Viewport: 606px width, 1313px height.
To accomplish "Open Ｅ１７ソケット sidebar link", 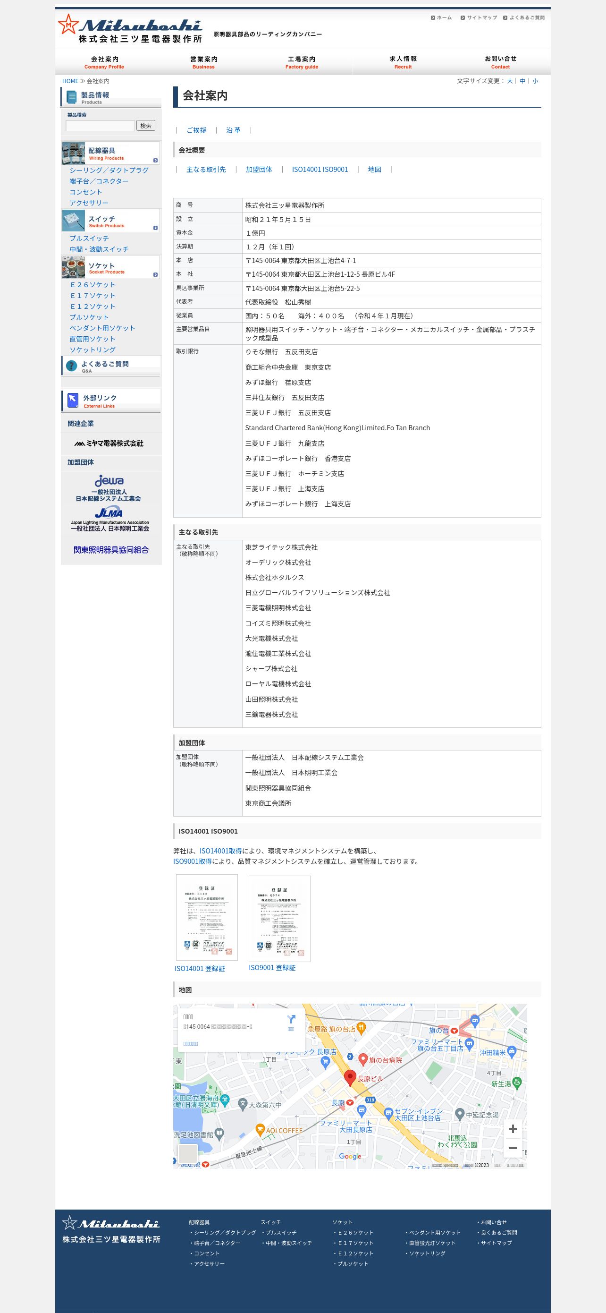I will pyautogui.click(x=93, y=296).
